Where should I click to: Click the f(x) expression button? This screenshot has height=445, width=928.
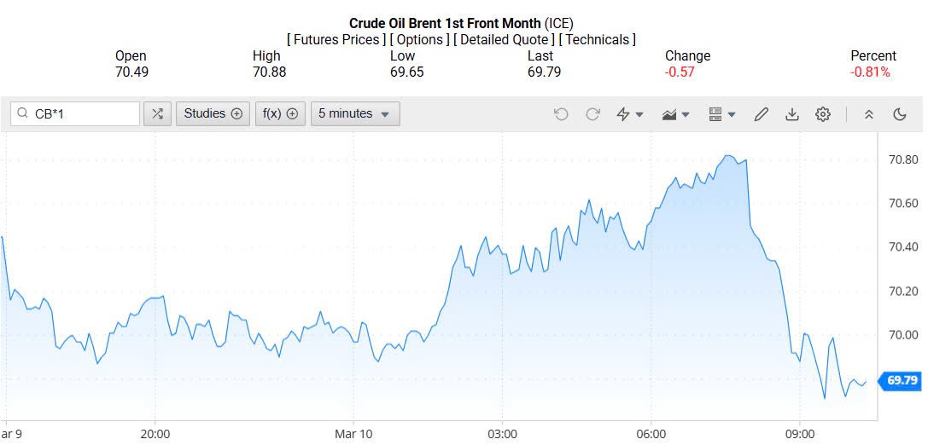(x=280, y=113)
